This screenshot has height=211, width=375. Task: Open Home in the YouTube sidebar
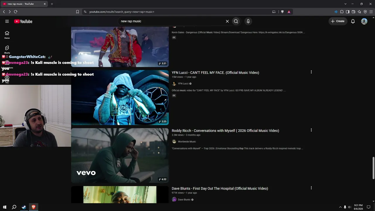pos(7,35)
